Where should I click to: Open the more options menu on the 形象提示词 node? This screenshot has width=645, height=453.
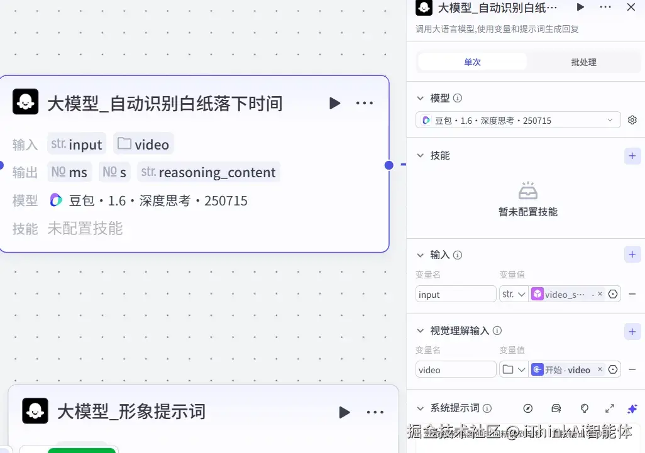pyautogui.click(x=375, y=412)
